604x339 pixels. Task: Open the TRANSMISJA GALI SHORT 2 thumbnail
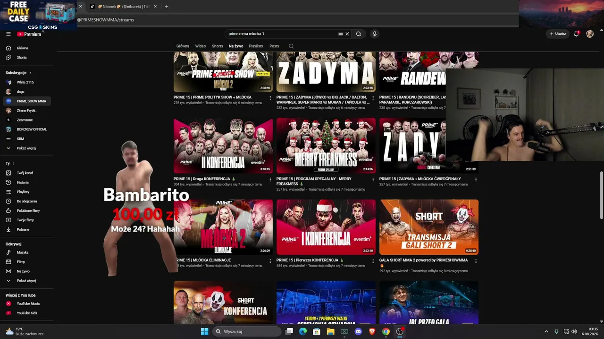pos(429,227)
